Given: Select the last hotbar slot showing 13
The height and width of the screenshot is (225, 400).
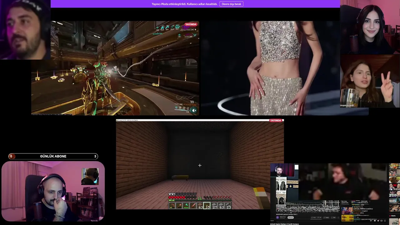Looking at the screenshot, I should [228, 206].
